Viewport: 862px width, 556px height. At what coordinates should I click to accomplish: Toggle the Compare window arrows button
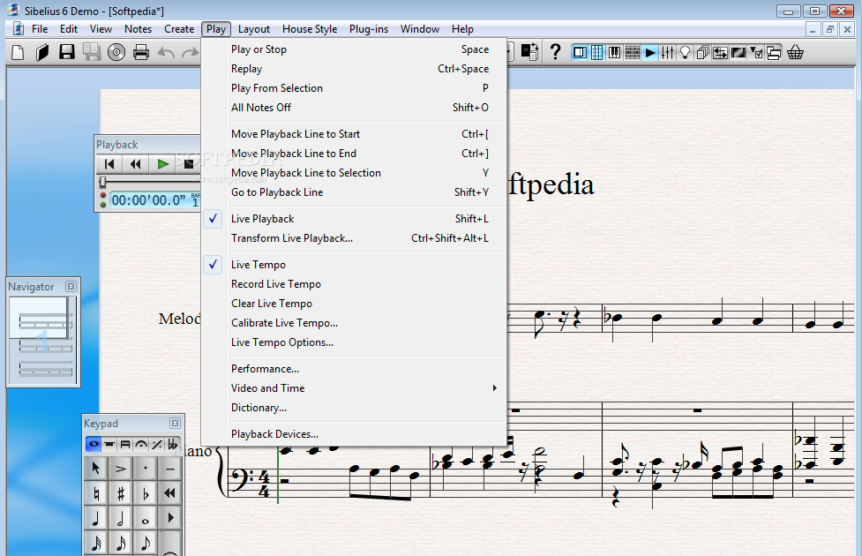720,53
